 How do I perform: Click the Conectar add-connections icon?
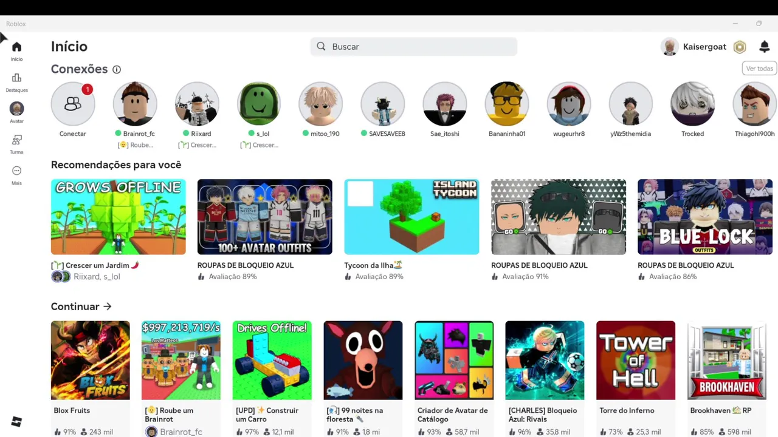[x=73, y=104]
